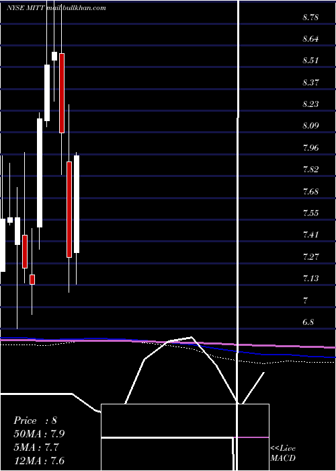The width and height of the screenshot is (336, 471).
Task: Click the 7.41 price axis label
Action: point(310,234)
